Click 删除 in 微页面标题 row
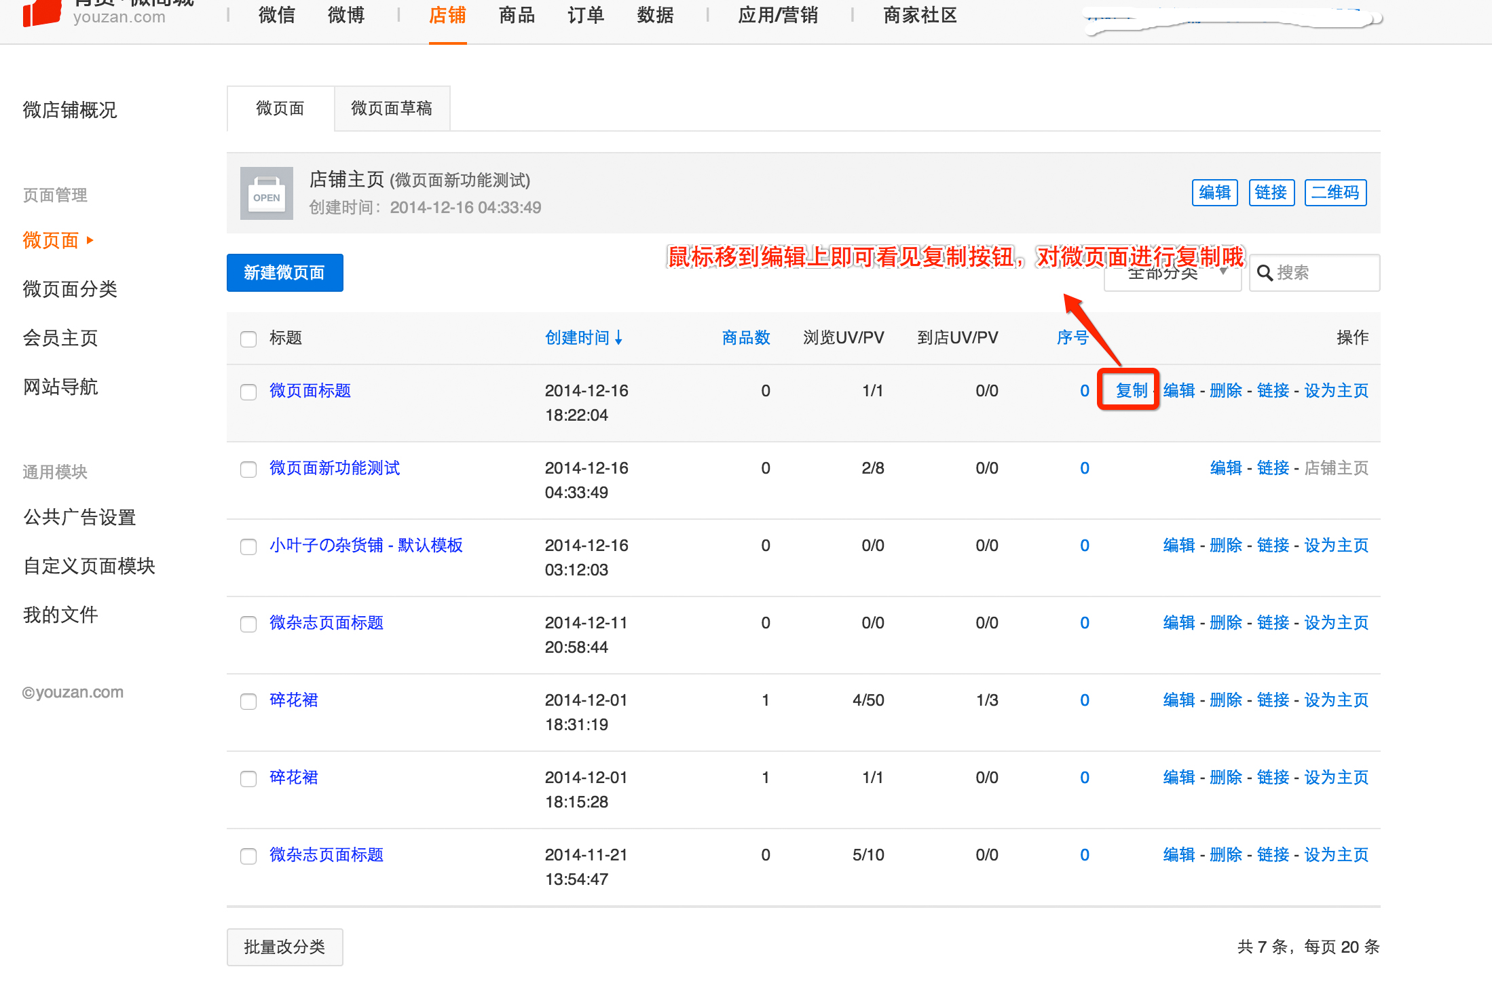 coord(1226,390)
